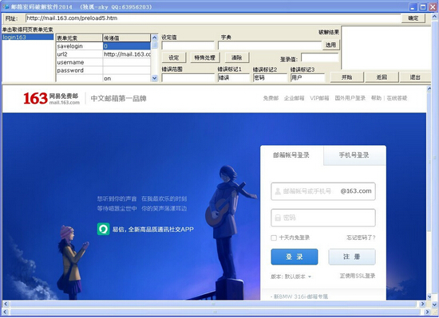Viewport: 439px width, 318px height.
Task: Click the 退出 exit button
Action: 415,77
